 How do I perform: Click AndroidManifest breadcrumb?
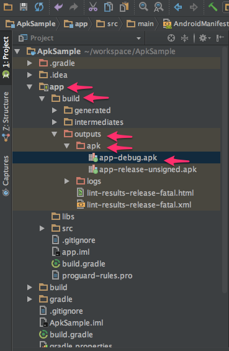(x=196, y=24)
